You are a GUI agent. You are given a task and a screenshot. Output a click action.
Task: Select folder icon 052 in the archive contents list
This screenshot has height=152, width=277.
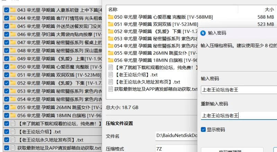110,31
